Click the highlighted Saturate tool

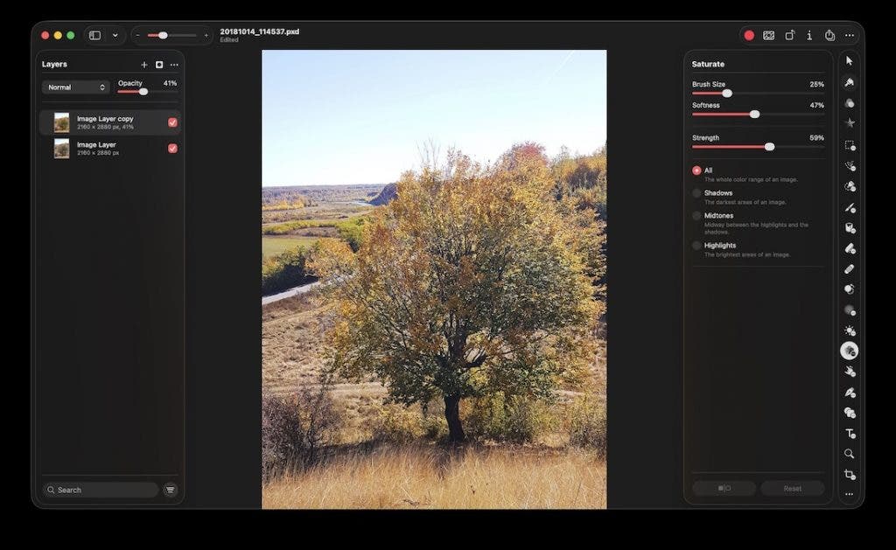pos(849,351)
